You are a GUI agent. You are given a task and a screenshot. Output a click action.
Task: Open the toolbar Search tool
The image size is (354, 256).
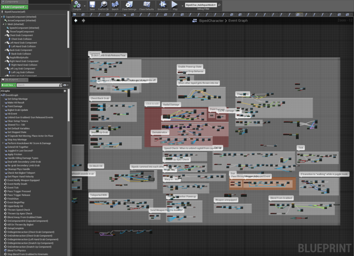pos(115,6)
